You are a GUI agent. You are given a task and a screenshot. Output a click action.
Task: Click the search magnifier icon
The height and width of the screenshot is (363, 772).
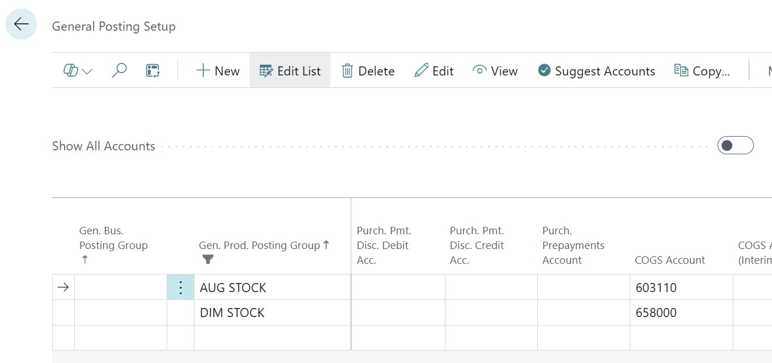119,71
